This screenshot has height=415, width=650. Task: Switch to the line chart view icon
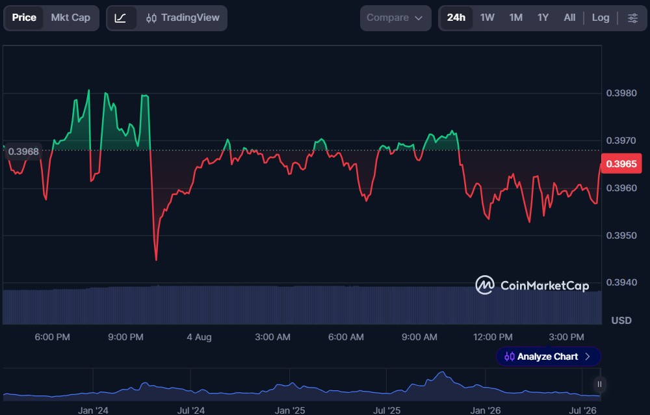[x=121, y=18]
